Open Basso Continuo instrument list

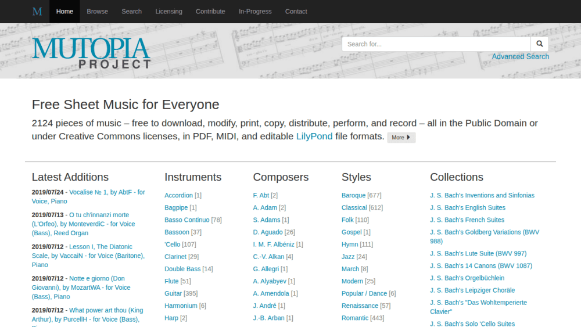[187, 220]
